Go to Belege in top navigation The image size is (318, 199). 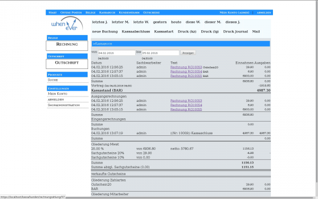click(91, 13)
